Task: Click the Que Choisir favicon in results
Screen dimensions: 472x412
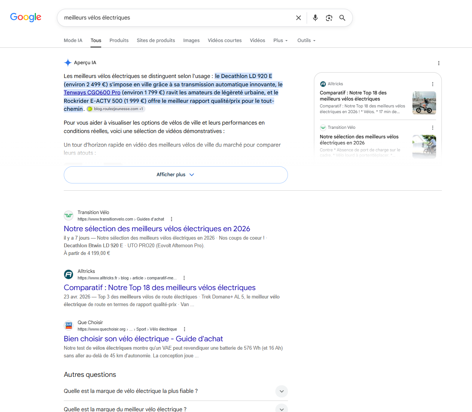Action: click(x=69, y=326)
